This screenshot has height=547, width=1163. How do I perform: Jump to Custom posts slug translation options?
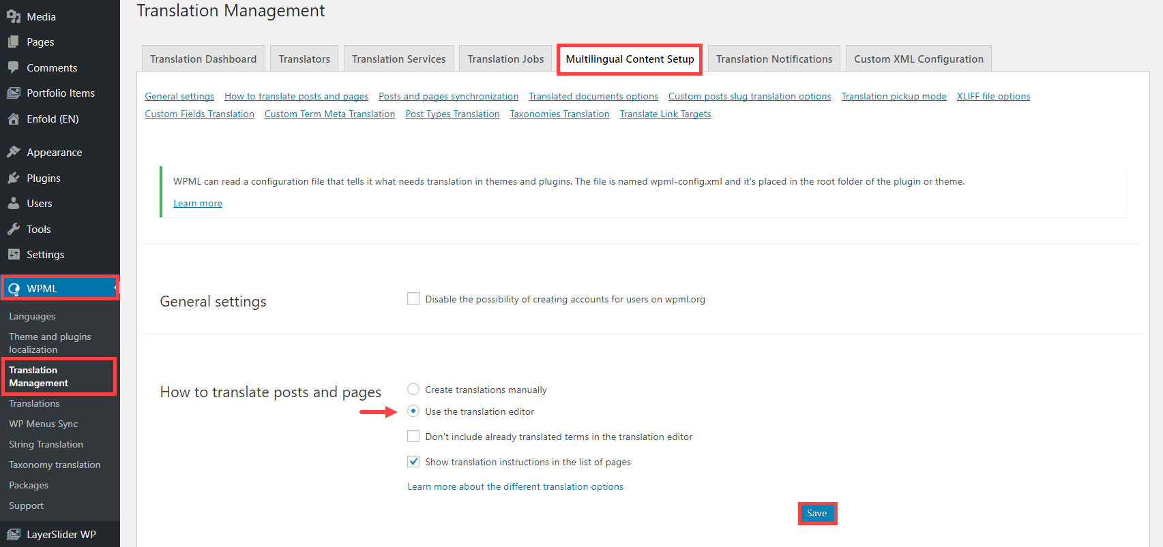pyautogui.click(x=750, y=96)
